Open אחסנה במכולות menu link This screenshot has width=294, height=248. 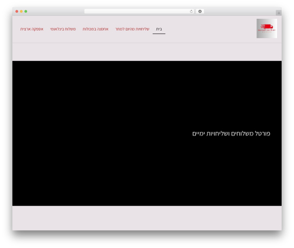point(95,29)
